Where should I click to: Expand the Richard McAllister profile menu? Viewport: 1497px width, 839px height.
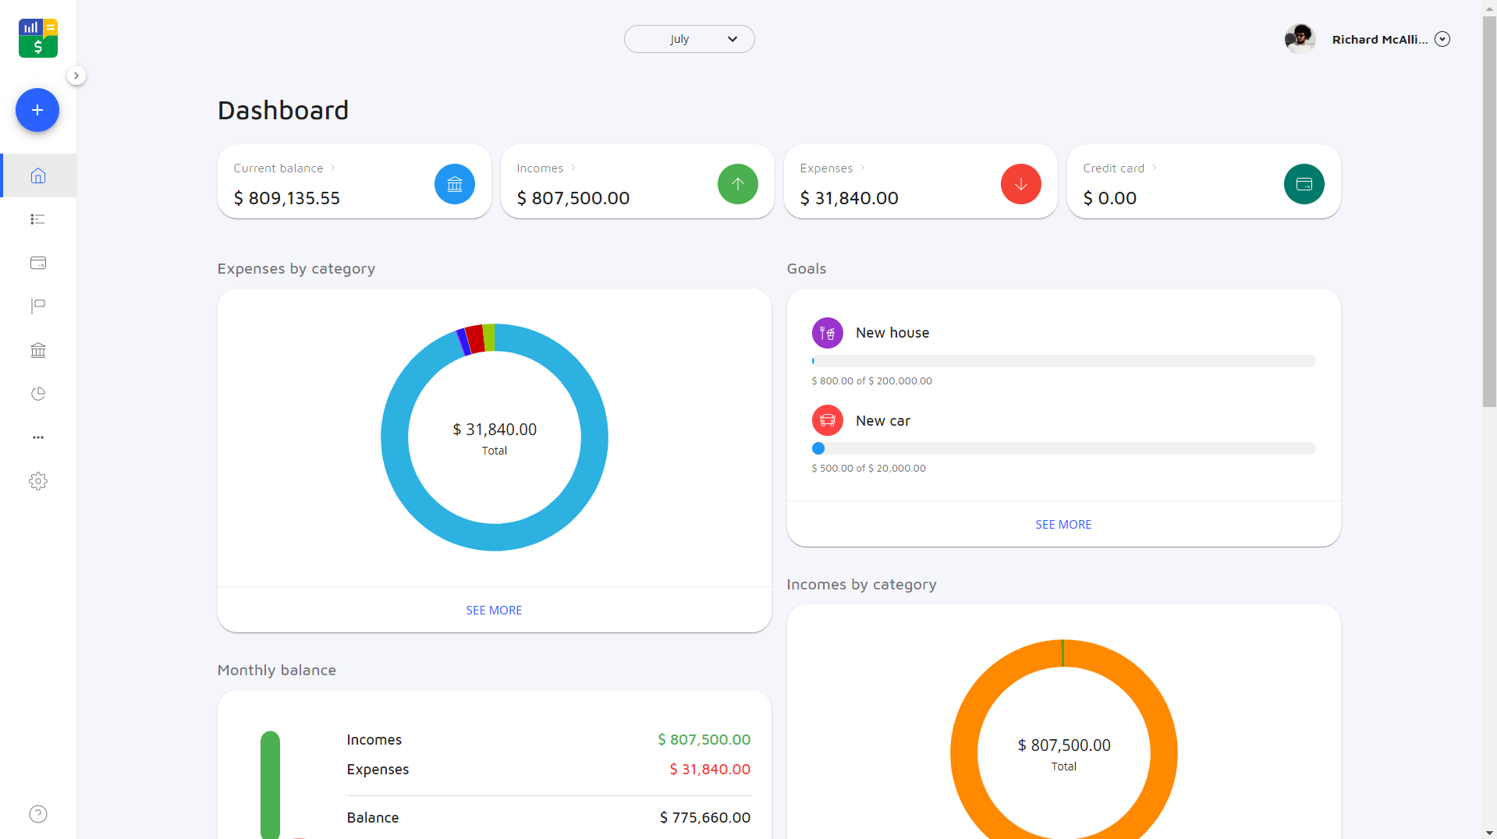point(1442,38)
